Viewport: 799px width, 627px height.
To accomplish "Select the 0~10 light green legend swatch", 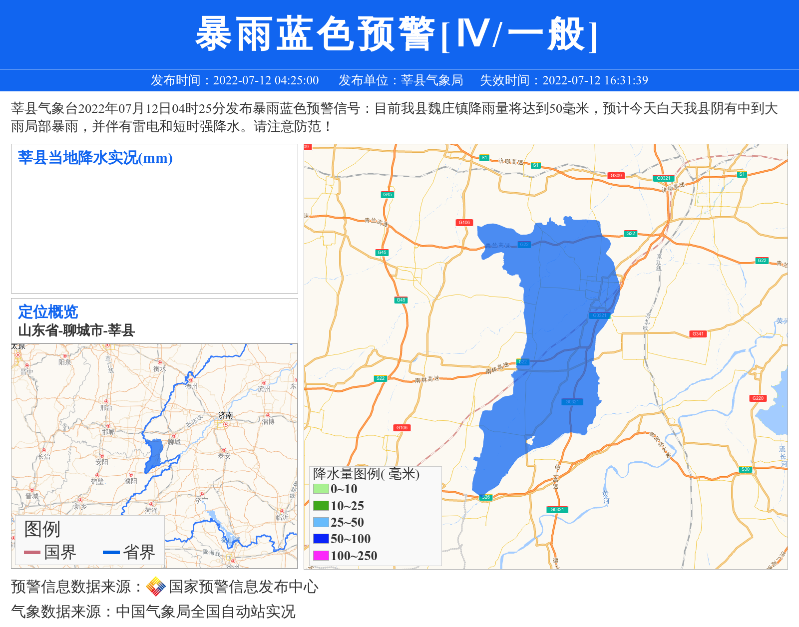I will pos(321,489).
